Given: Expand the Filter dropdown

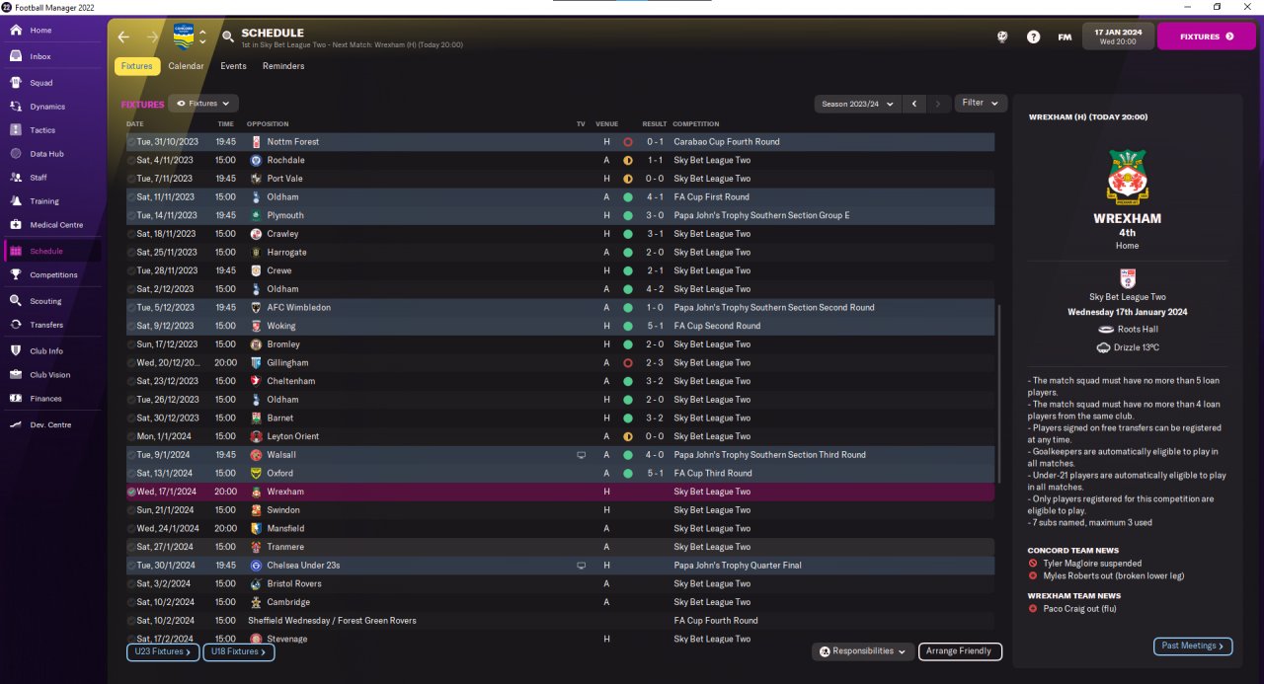Looking at the screenshot, I should pos(981,103).
